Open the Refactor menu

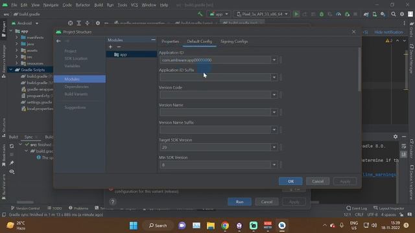pos(82,5)
